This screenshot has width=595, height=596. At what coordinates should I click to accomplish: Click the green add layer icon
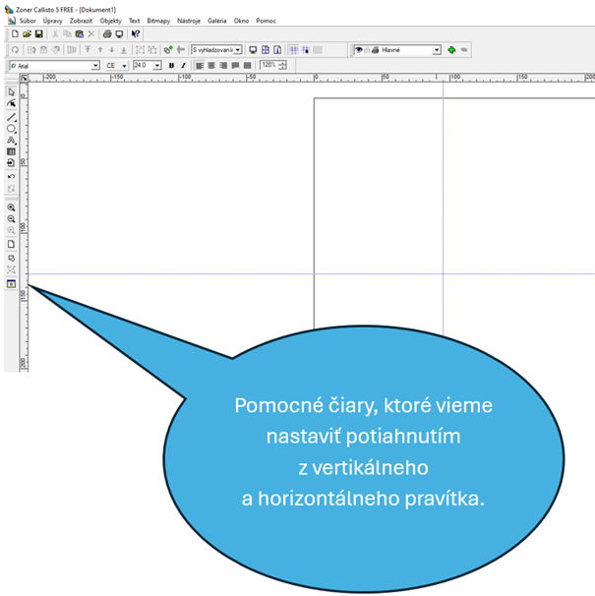(451, 49)
